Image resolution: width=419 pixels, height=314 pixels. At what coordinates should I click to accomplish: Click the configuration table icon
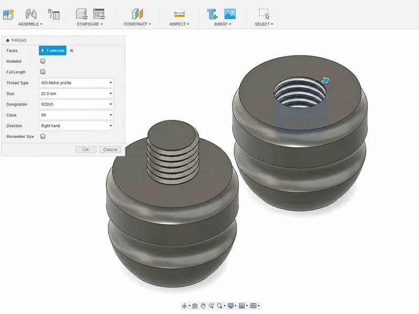(x=99, y=14)
